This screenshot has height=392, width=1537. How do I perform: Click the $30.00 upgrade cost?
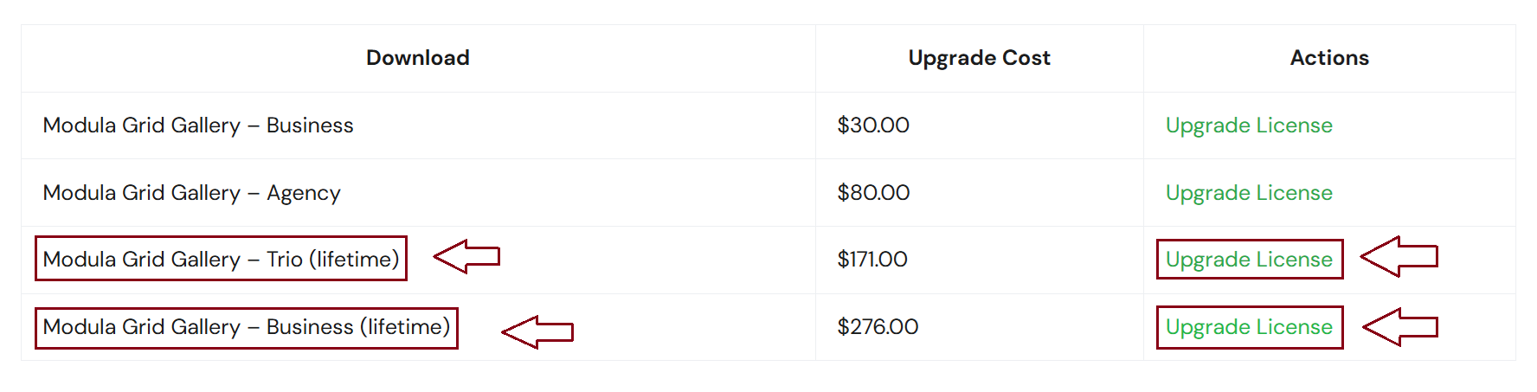point(873,125)
